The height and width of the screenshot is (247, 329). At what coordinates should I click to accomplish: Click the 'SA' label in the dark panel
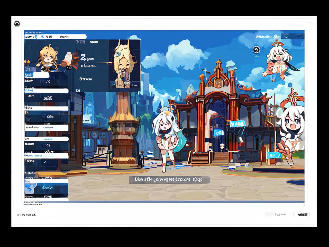click(x=78, y=91)
